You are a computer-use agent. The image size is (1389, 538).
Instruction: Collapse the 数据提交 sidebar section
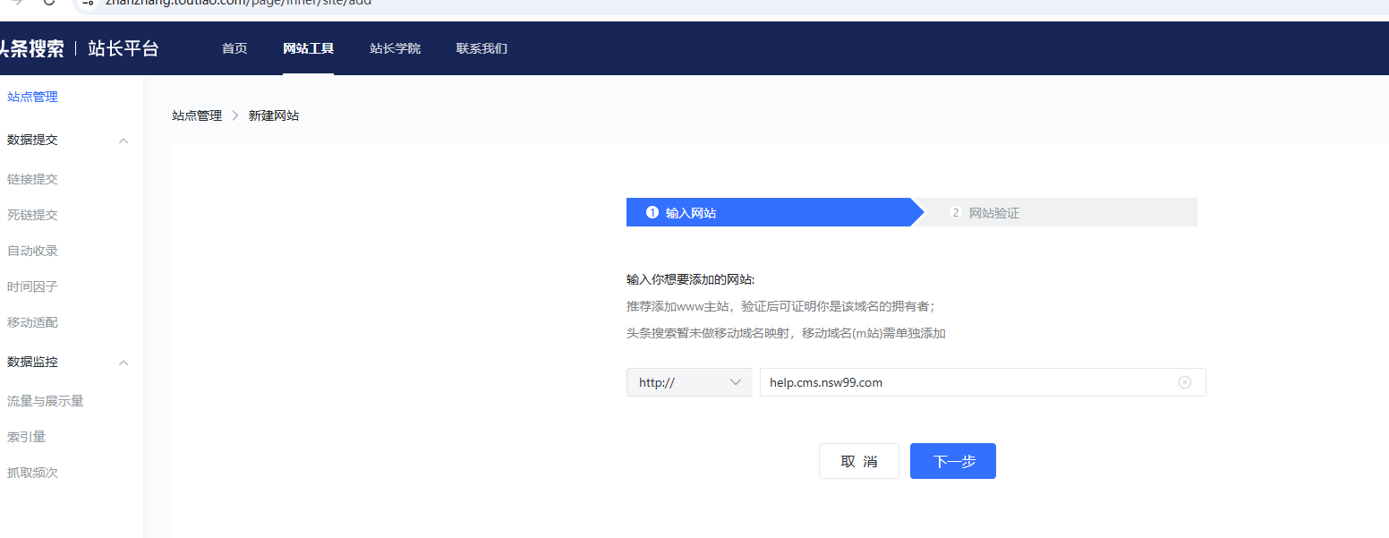(124, 141)
